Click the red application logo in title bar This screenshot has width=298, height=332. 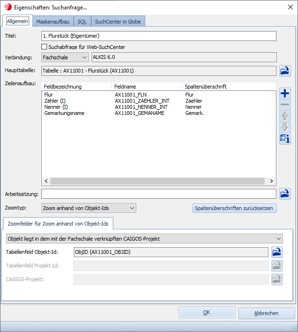(x=8, y=7)
